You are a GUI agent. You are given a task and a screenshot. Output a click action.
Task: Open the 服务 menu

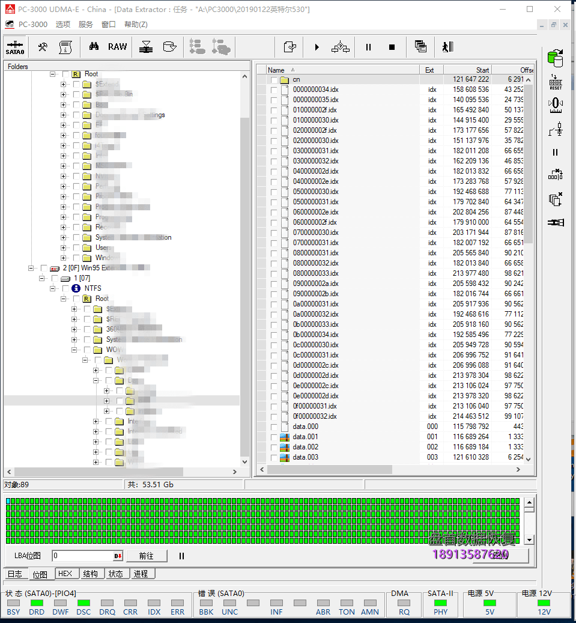(85, 24)
